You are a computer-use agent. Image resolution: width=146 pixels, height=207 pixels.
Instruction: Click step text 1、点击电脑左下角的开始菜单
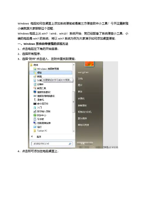pyautogui.click(x=38, y=49)
